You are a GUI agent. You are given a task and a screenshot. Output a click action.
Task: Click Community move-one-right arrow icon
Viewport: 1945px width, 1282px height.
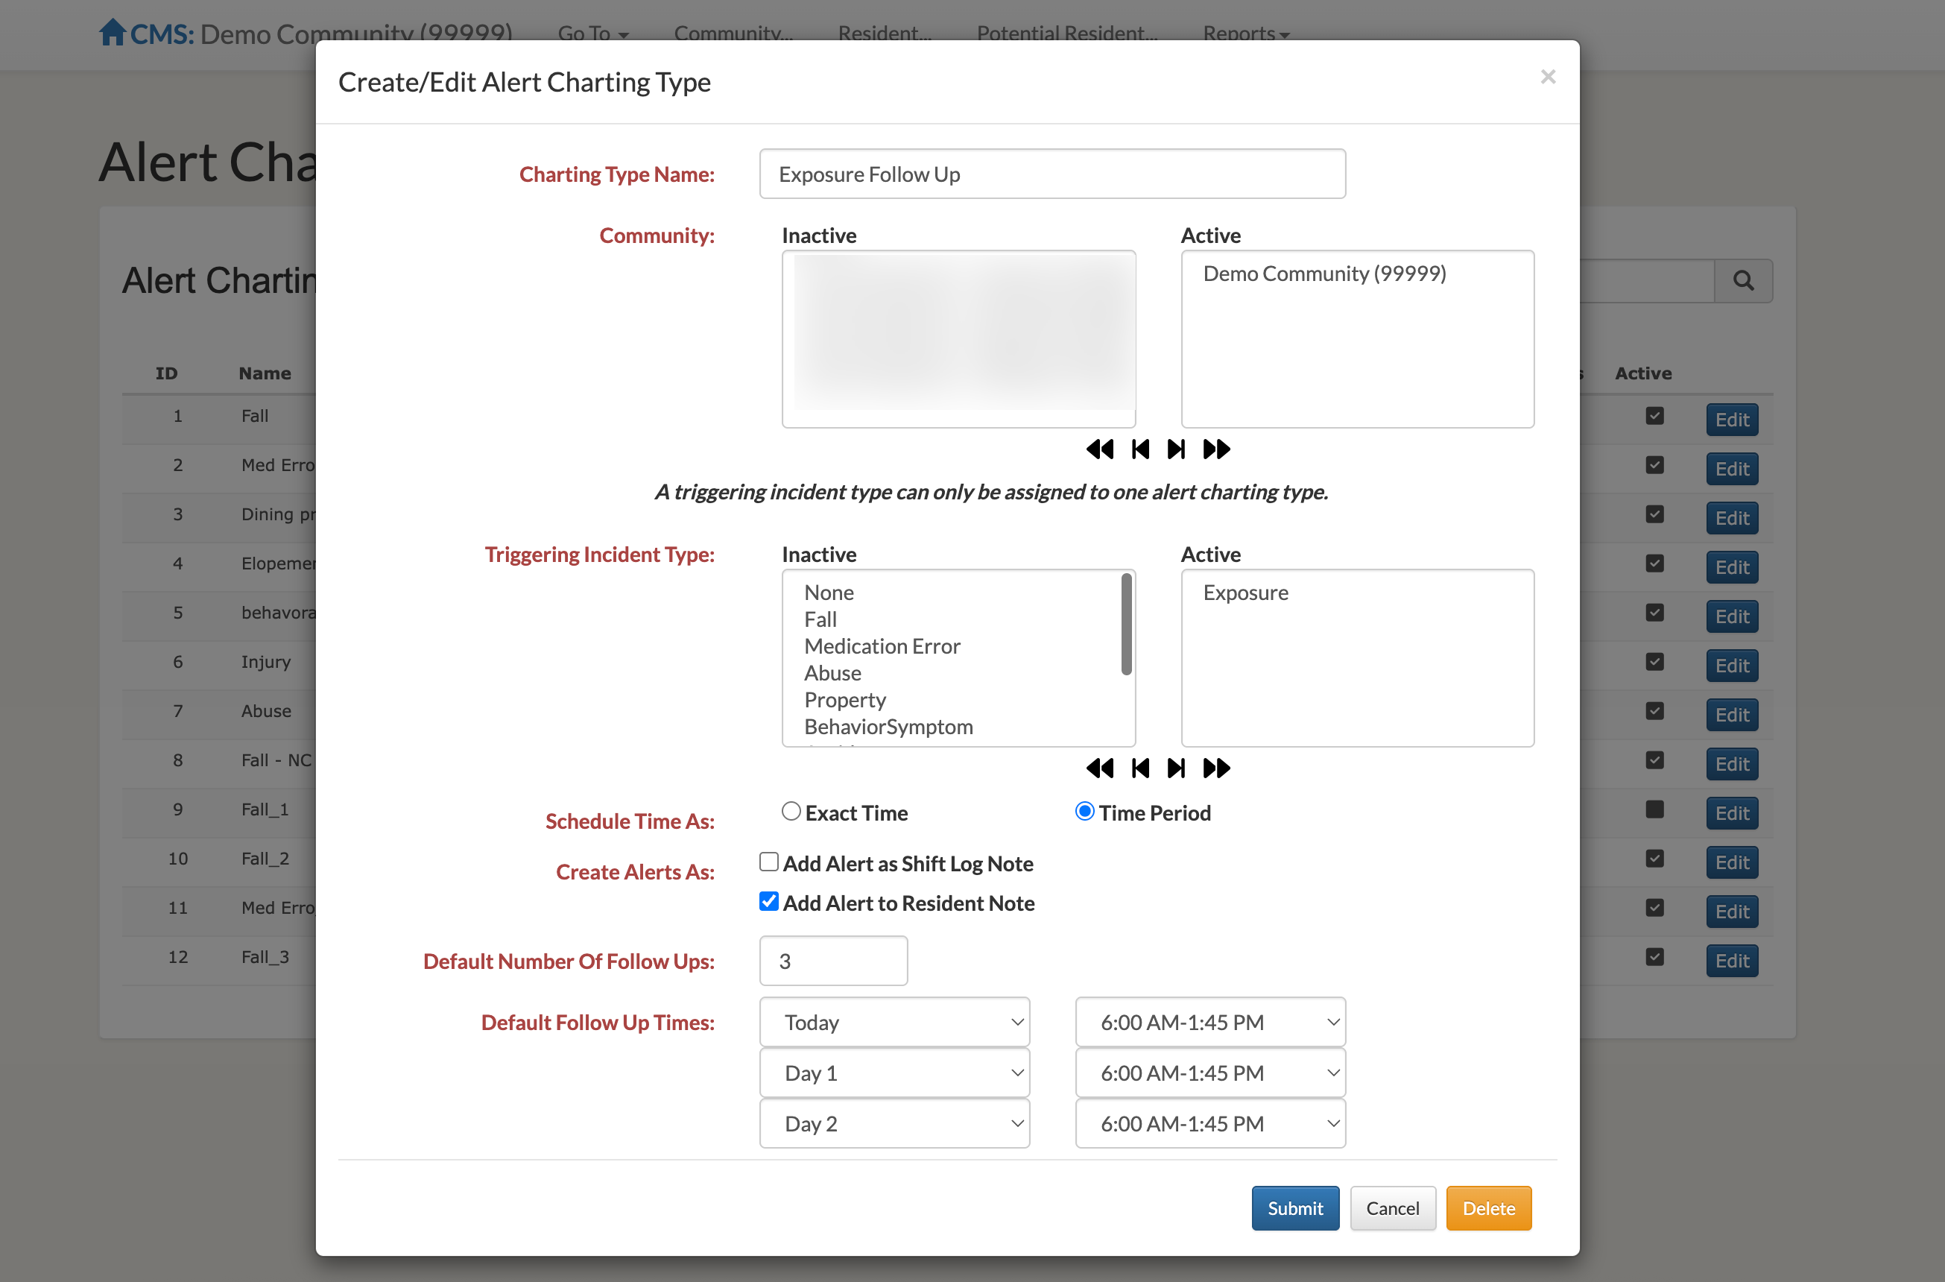point(1176,449)
